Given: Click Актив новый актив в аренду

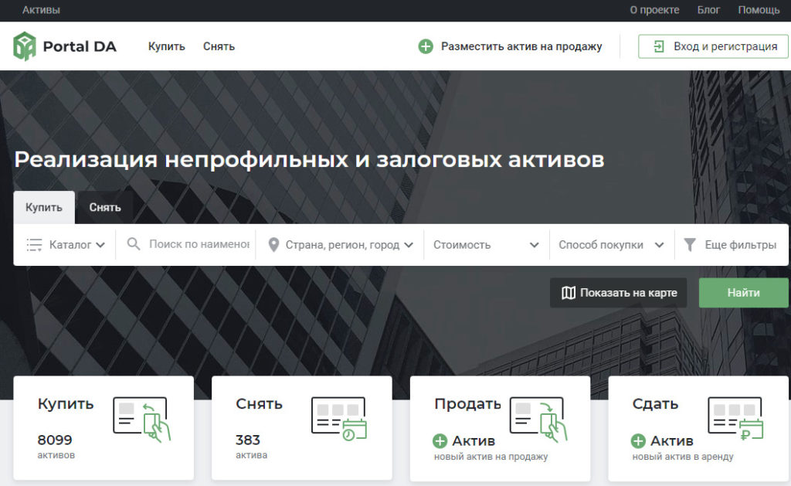Looking at the screenshot, I should 683,448.
